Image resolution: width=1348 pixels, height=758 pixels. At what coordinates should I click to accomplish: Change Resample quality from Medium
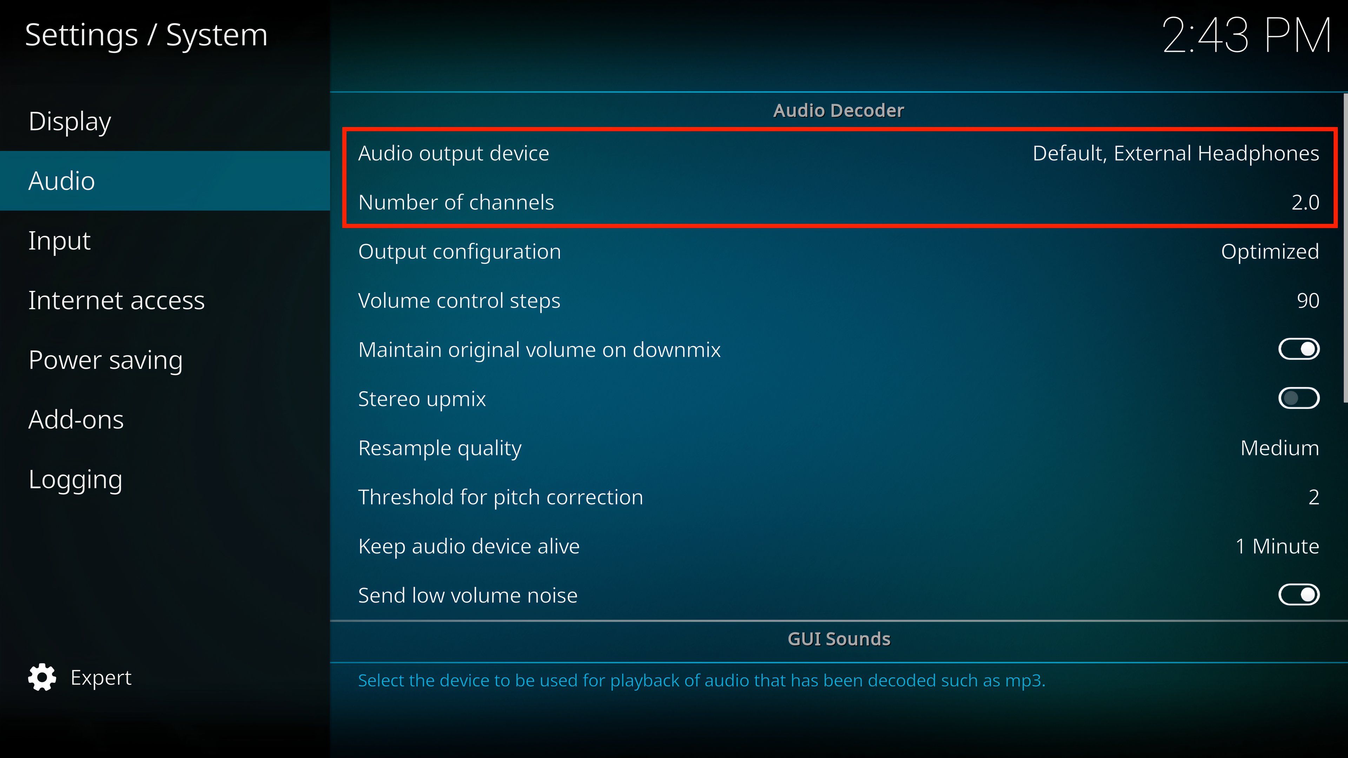click(x=838, y=448)
